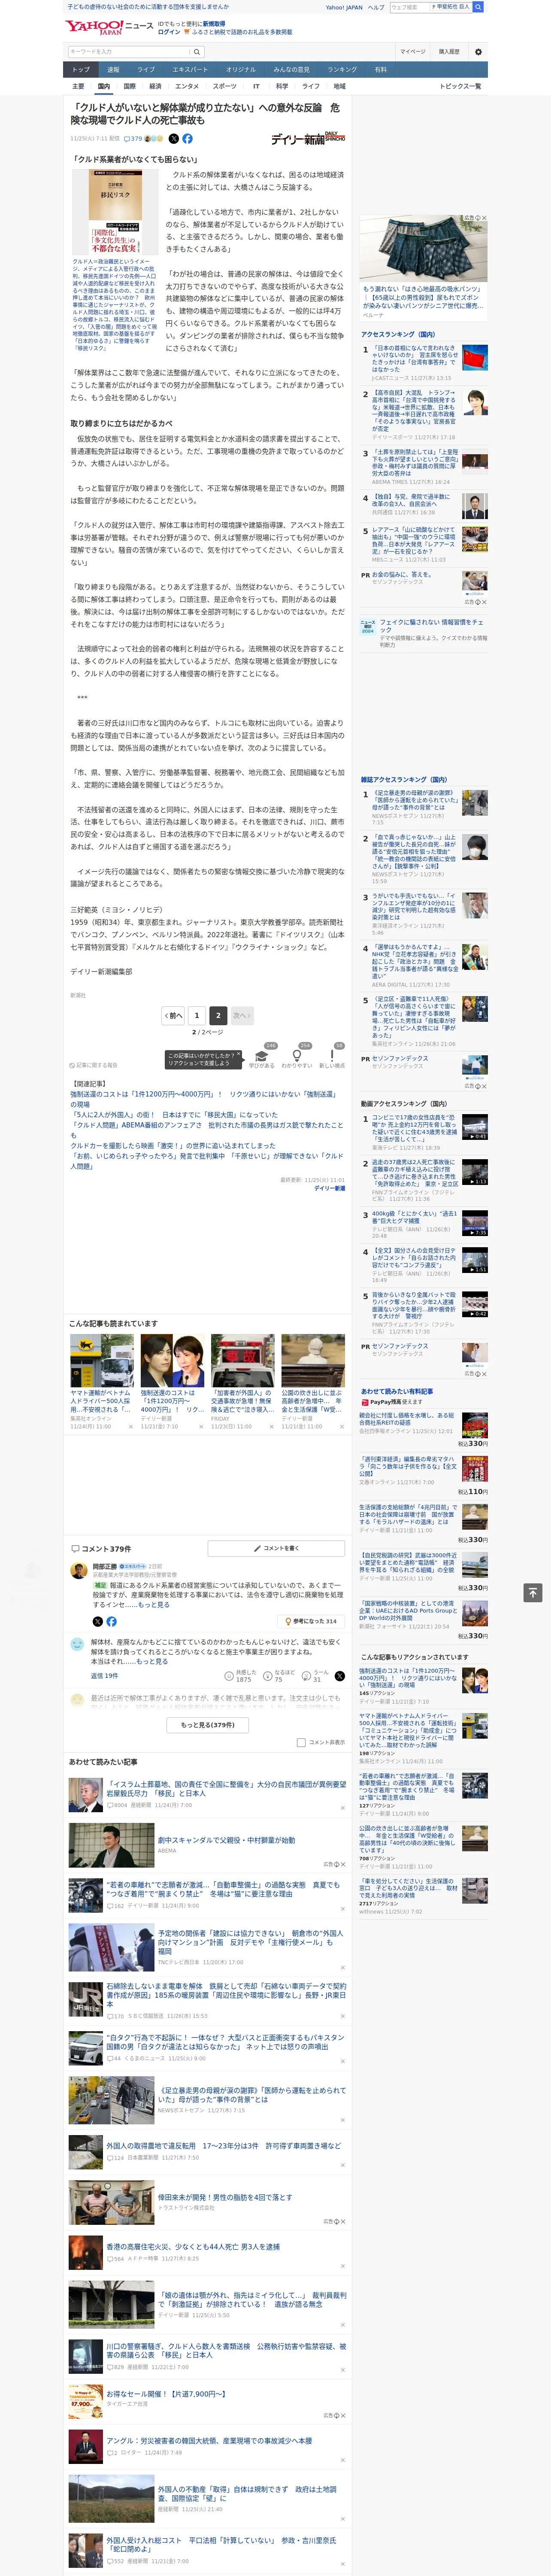Open マイページ link
This screenshot has height=2576, width=551.
[412, 51]
